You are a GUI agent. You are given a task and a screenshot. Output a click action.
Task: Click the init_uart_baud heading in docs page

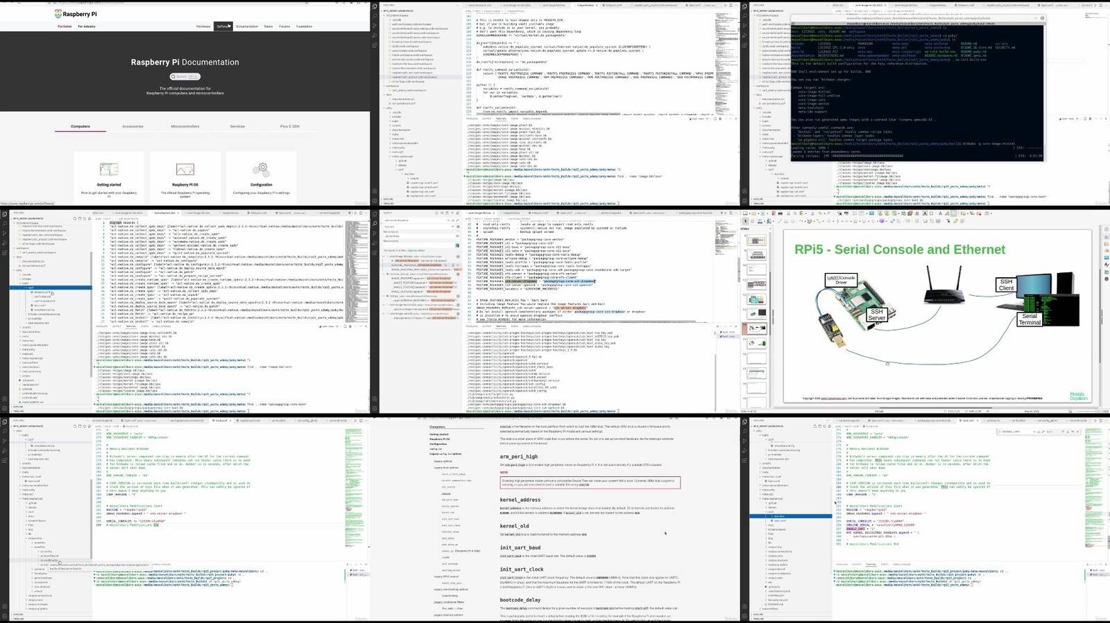[x=520, y=547]
